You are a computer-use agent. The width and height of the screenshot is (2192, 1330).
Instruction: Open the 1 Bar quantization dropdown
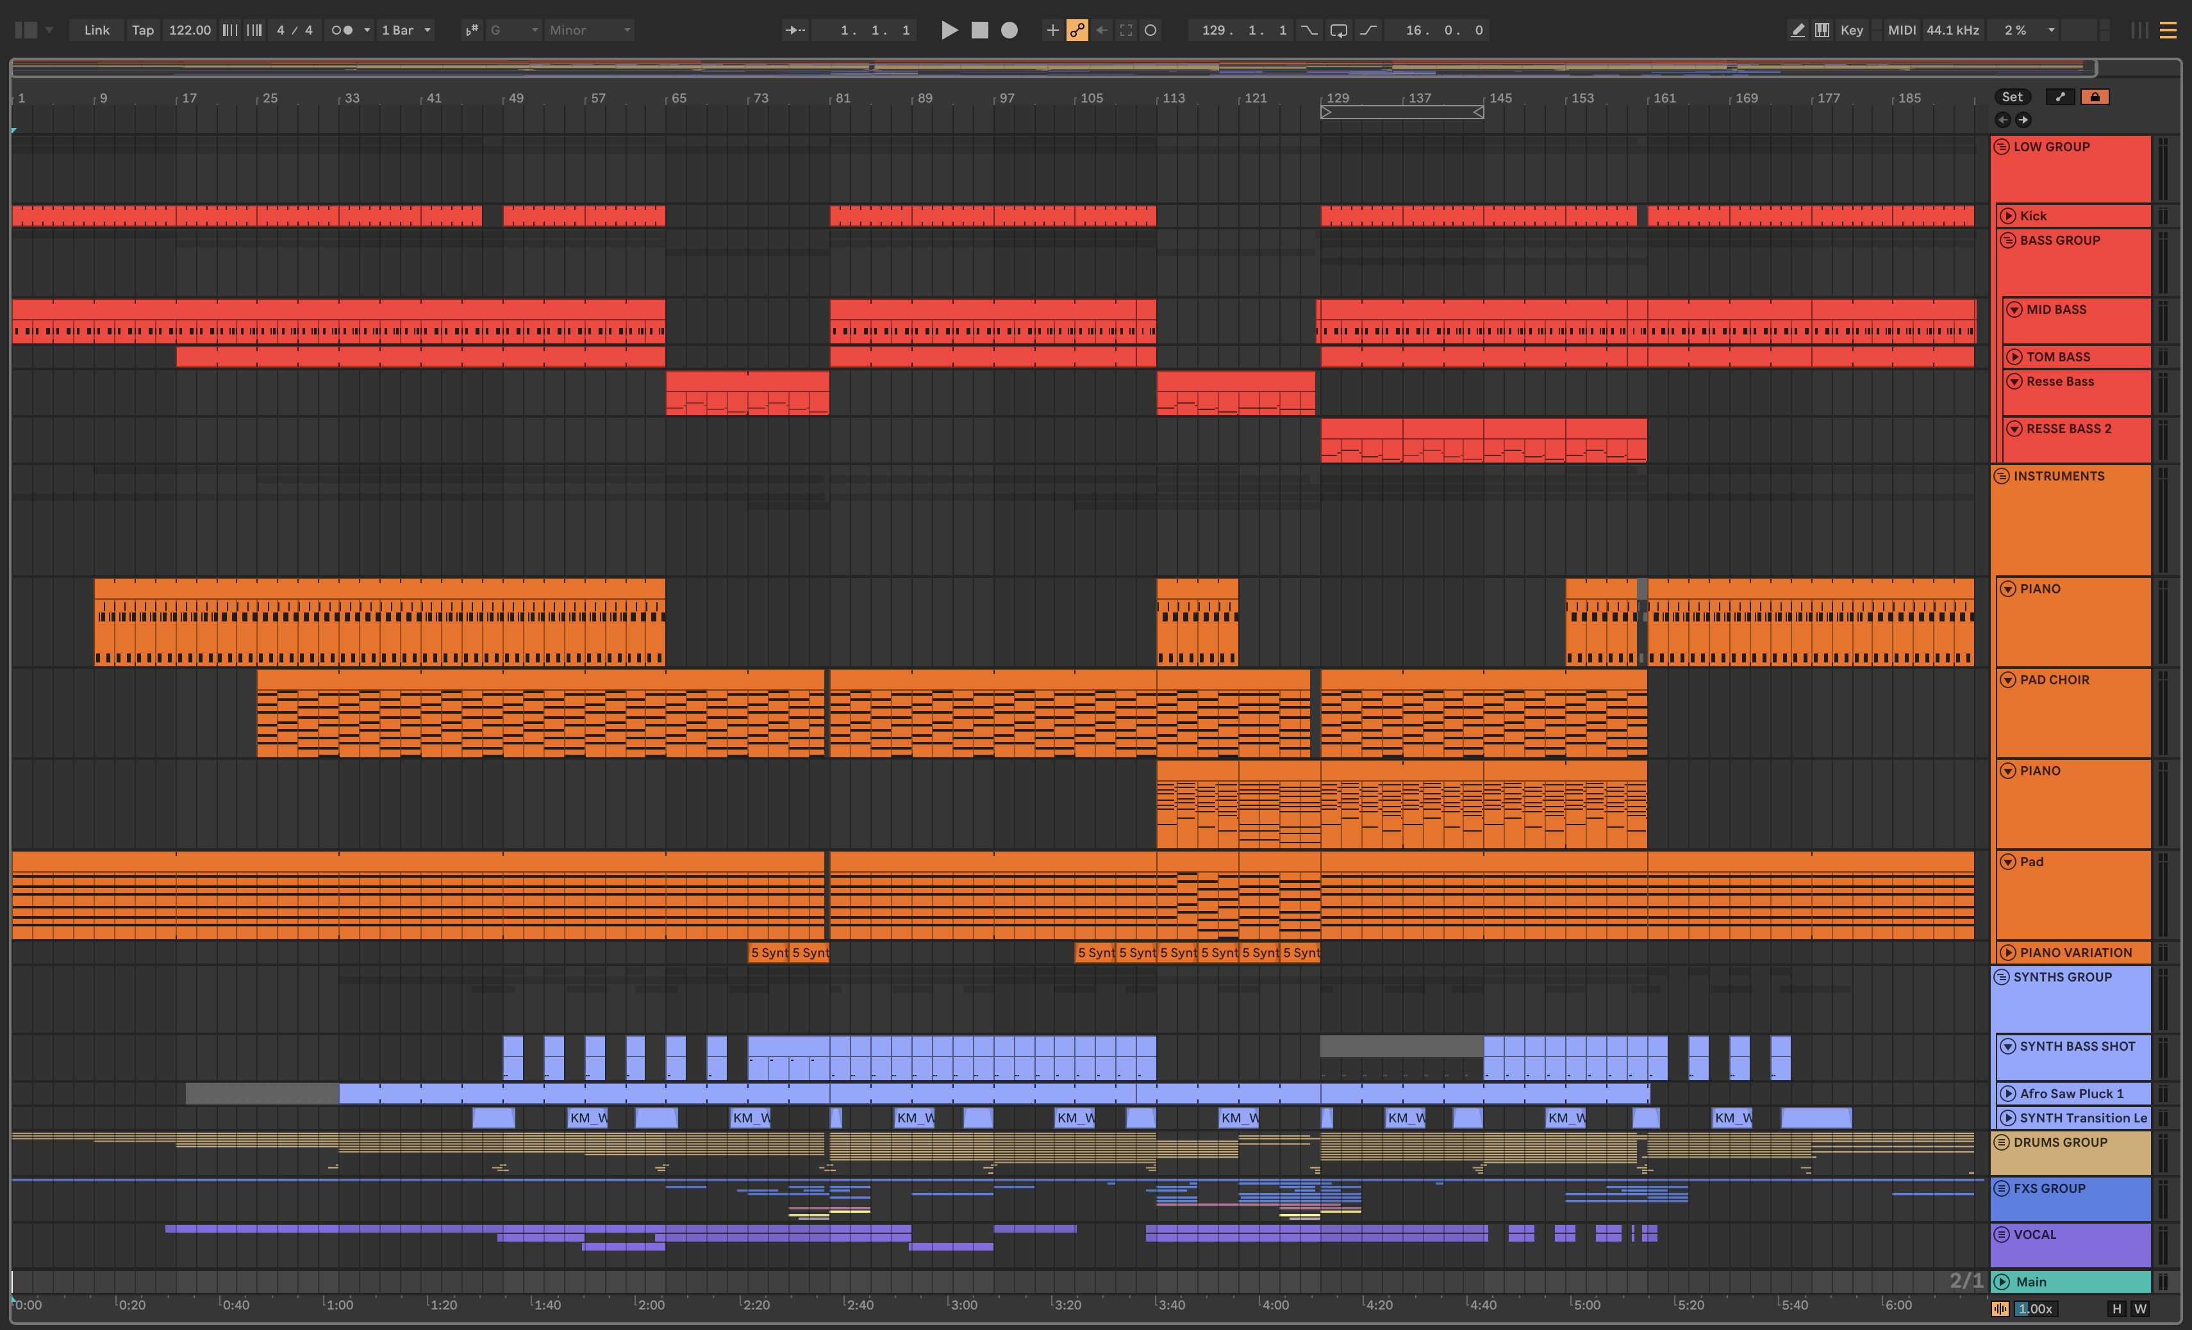pos(406,30)
